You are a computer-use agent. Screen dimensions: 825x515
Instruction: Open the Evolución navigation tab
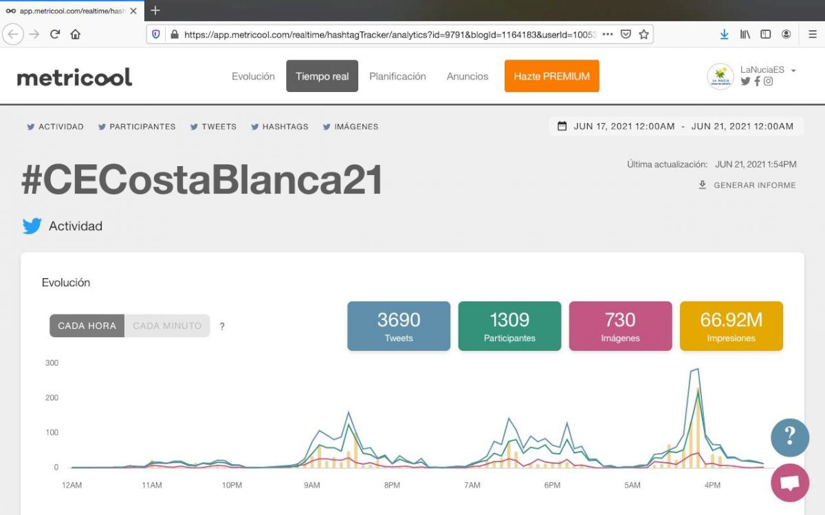click(253, 76)
